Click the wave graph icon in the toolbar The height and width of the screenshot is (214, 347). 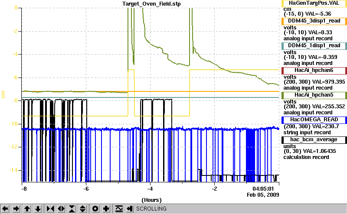coord(119,209)
